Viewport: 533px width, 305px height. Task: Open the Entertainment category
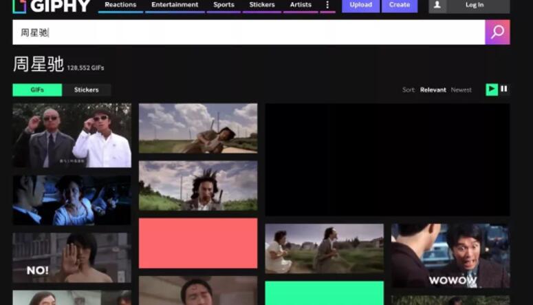(175, 6)
